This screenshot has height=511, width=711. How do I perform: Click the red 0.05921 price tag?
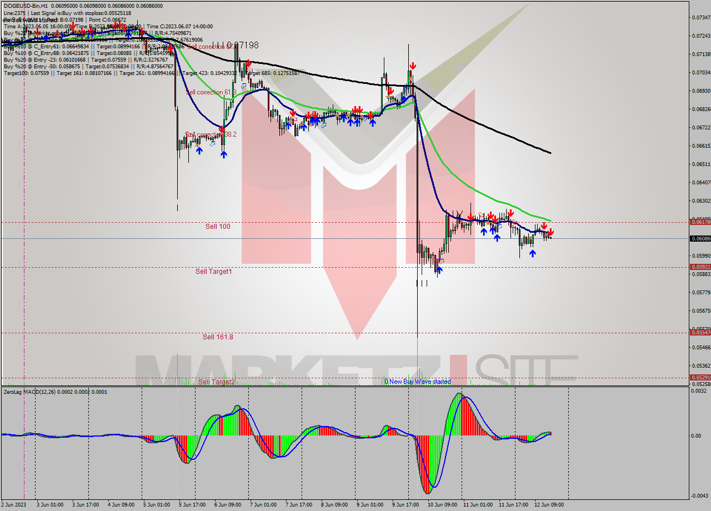(700, 267)
